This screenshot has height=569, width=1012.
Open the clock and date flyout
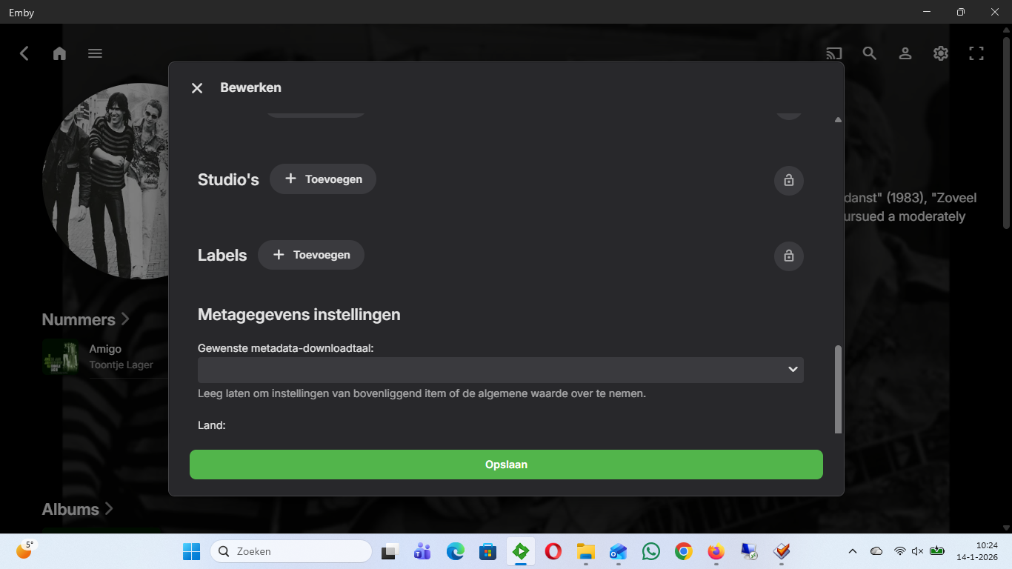pos(977,551)
